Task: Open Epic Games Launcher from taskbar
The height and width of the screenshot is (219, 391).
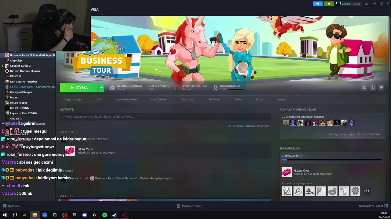Action: 75,215
